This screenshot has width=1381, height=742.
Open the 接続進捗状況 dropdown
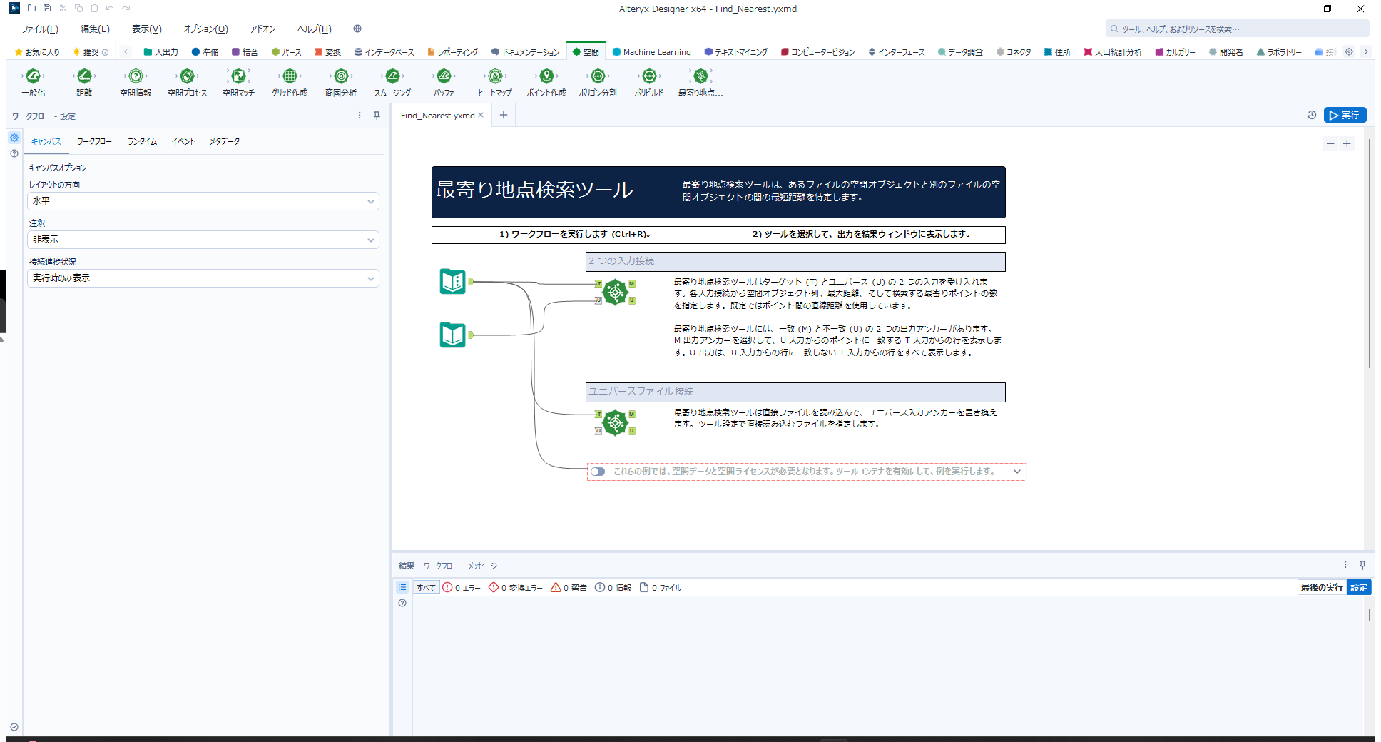pos(203,278)
